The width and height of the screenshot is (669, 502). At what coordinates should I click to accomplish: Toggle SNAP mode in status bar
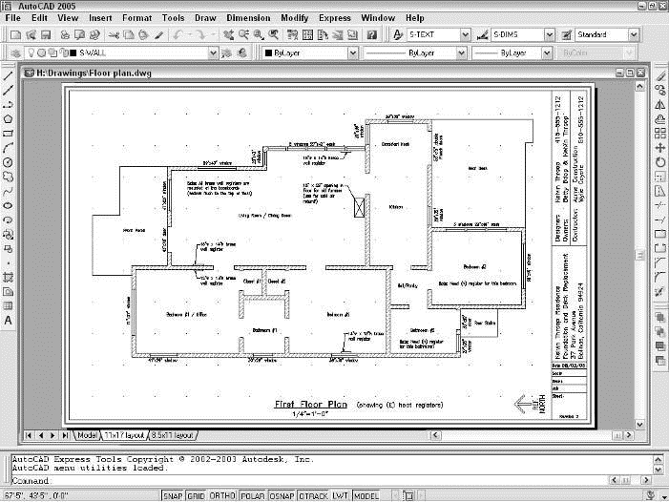click(x=173, y=495)
